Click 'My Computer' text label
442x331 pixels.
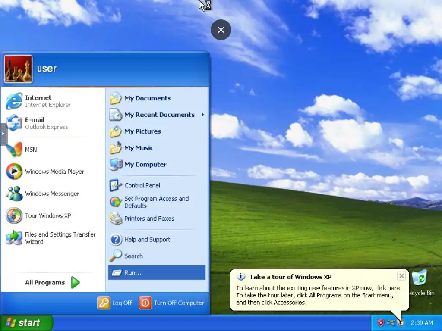[x=145, y=164]
